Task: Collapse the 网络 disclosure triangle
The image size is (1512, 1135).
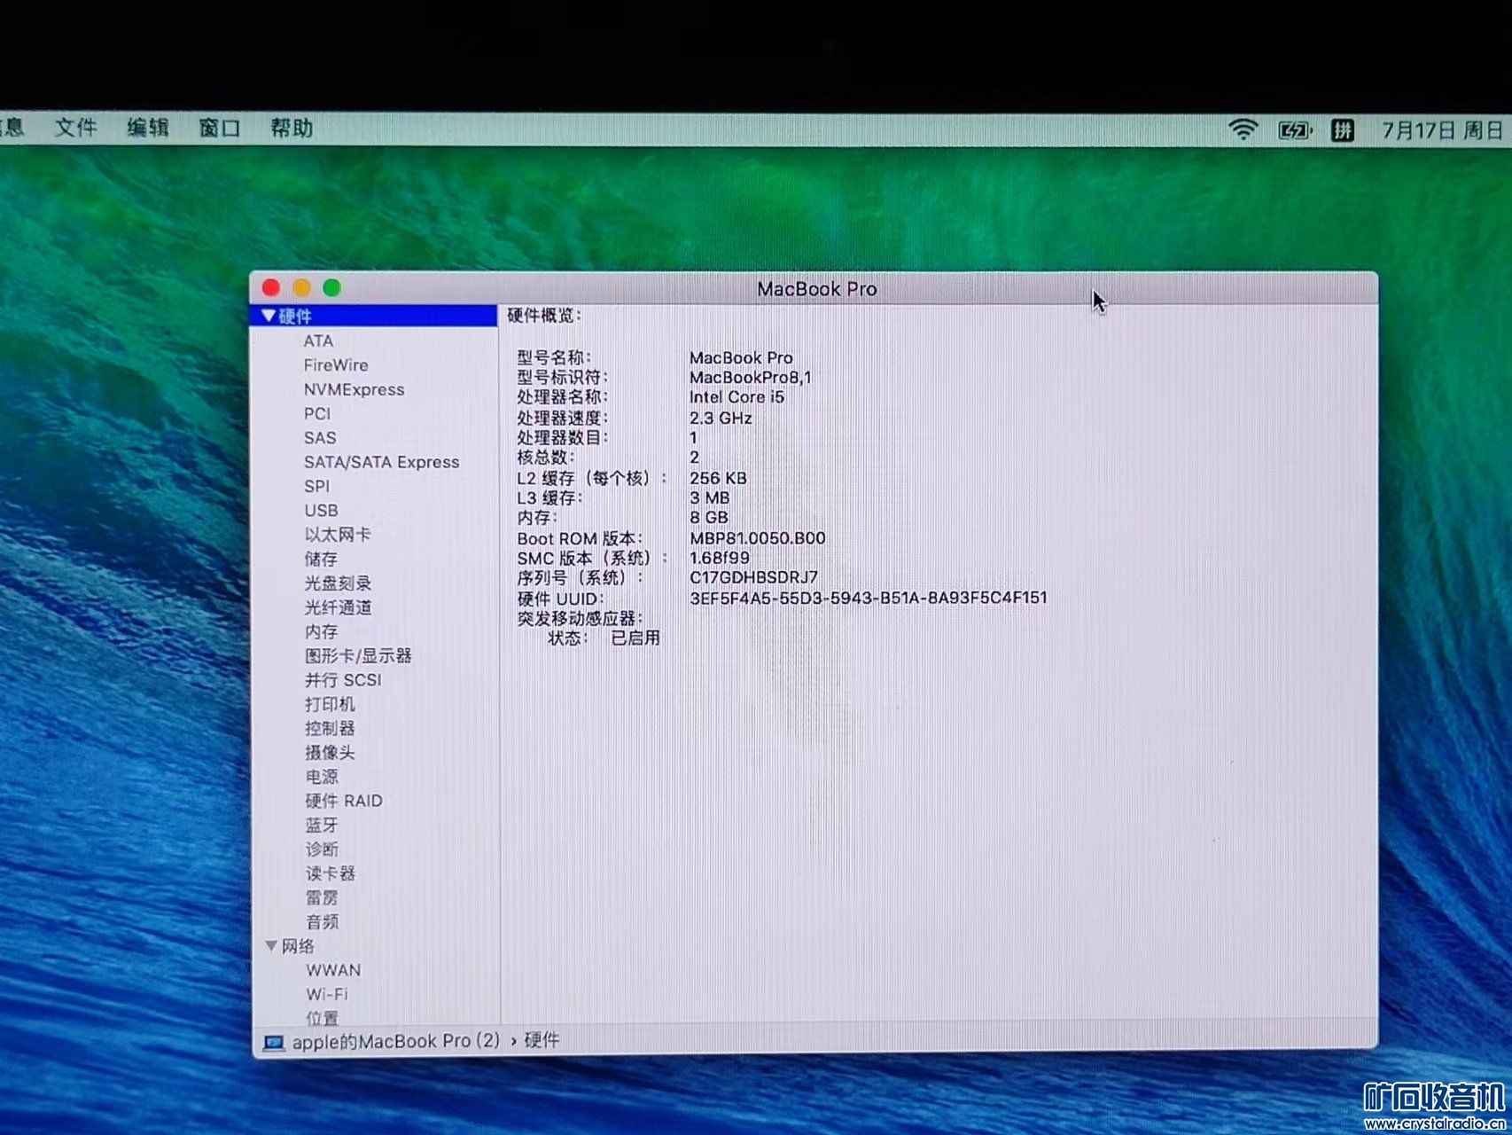Action: click(271, 946)
